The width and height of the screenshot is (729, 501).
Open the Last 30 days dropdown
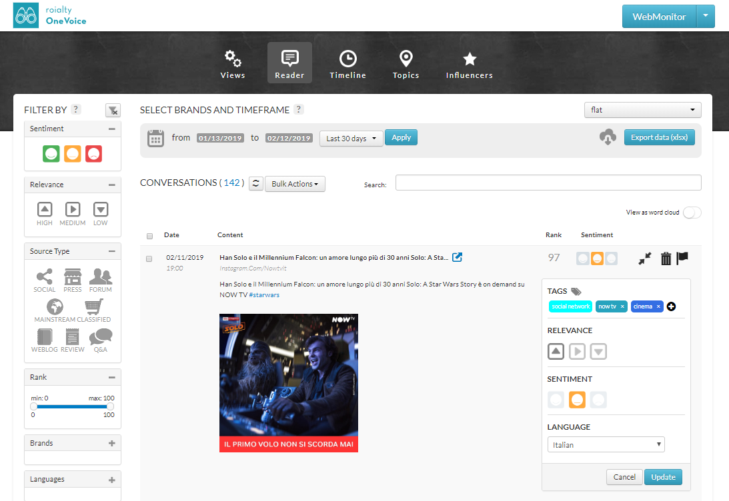pyautogui.click(x=351, y=139)
